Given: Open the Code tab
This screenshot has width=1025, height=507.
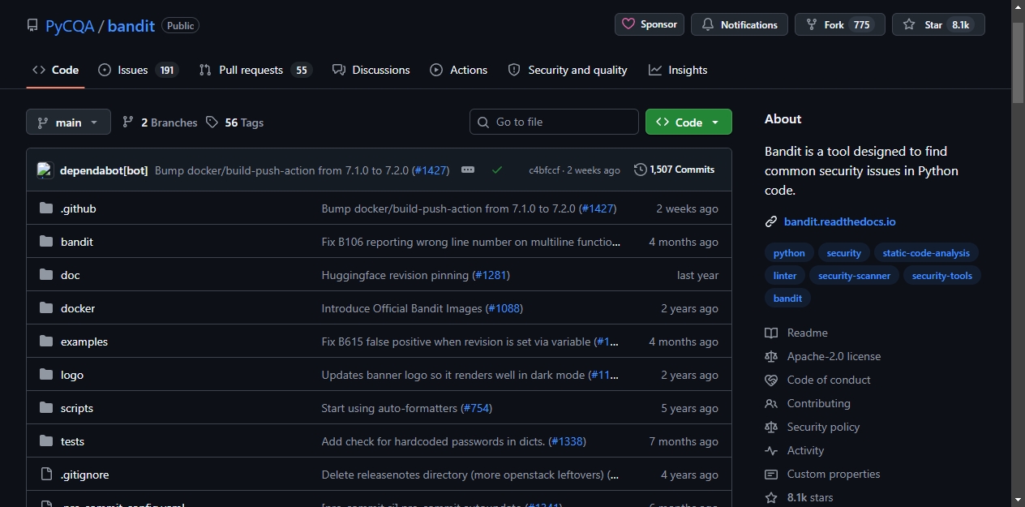Looking at the screenshot, I should click(x=55, y=70).
